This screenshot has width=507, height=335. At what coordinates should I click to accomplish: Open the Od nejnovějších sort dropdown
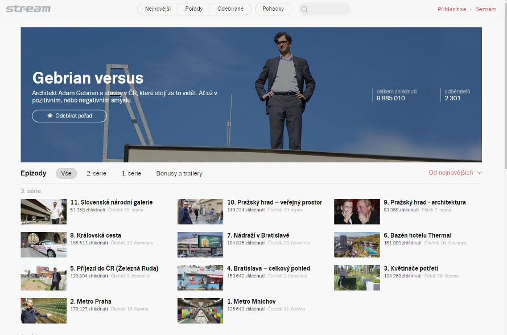455,173
